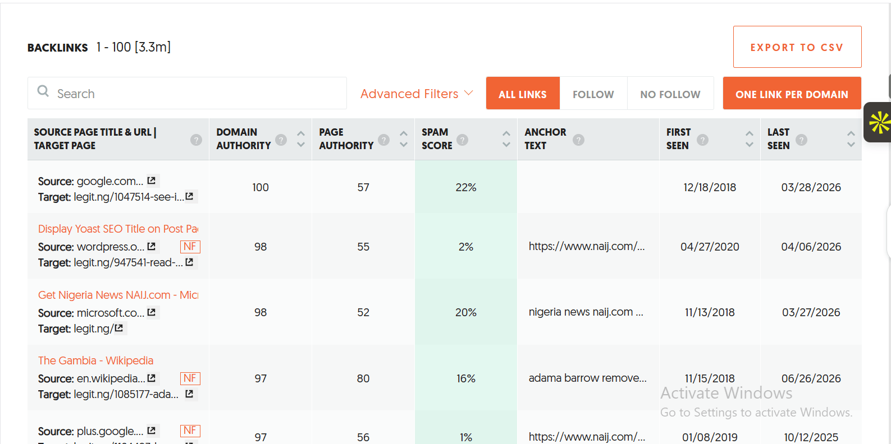This screenshot has height=444, width=891.
Task: Open legit.ng/ target external link icon
Action: click(119, 328)
